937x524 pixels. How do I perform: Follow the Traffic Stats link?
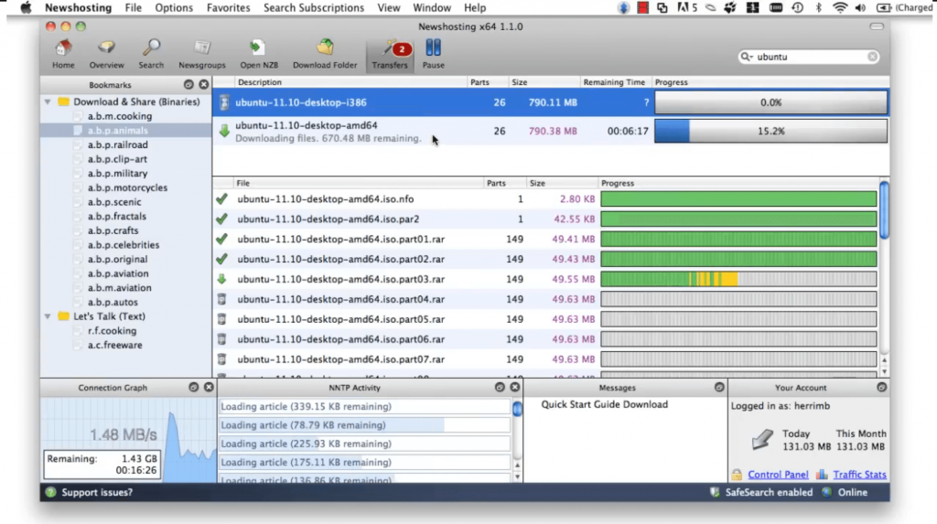[859, 475]
